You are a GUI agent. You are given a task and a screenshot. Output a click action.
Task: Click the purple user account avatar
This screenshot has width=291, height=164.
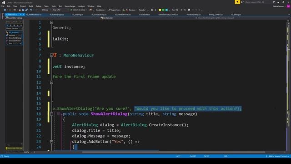point(288,6)
